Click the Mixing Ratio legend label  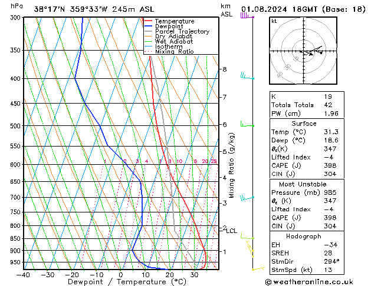175,52
